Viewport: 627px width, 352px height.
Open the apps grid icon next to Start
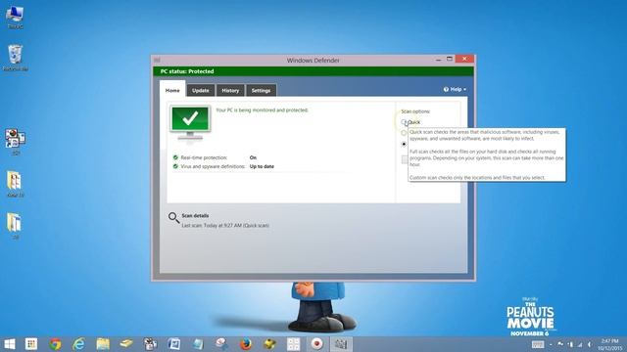point(30,344)
